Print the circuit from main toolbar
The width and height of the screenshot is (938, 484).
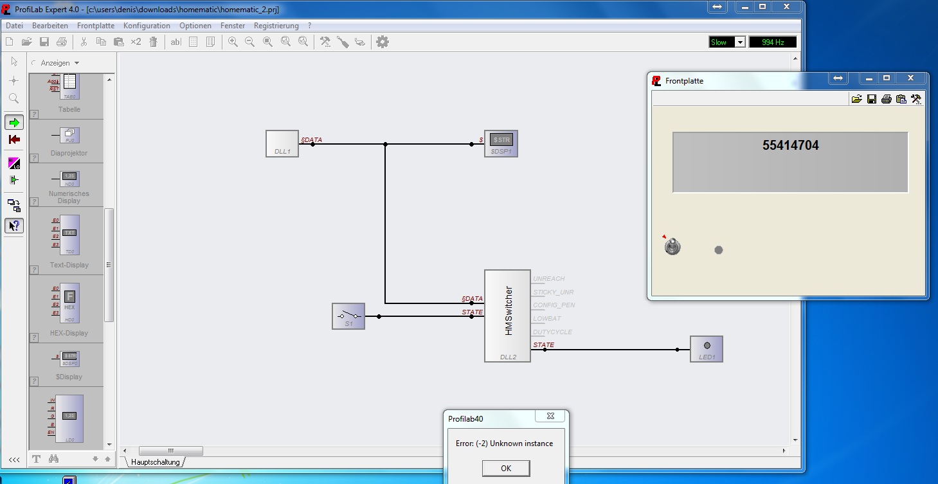click(x=62, y=42)
